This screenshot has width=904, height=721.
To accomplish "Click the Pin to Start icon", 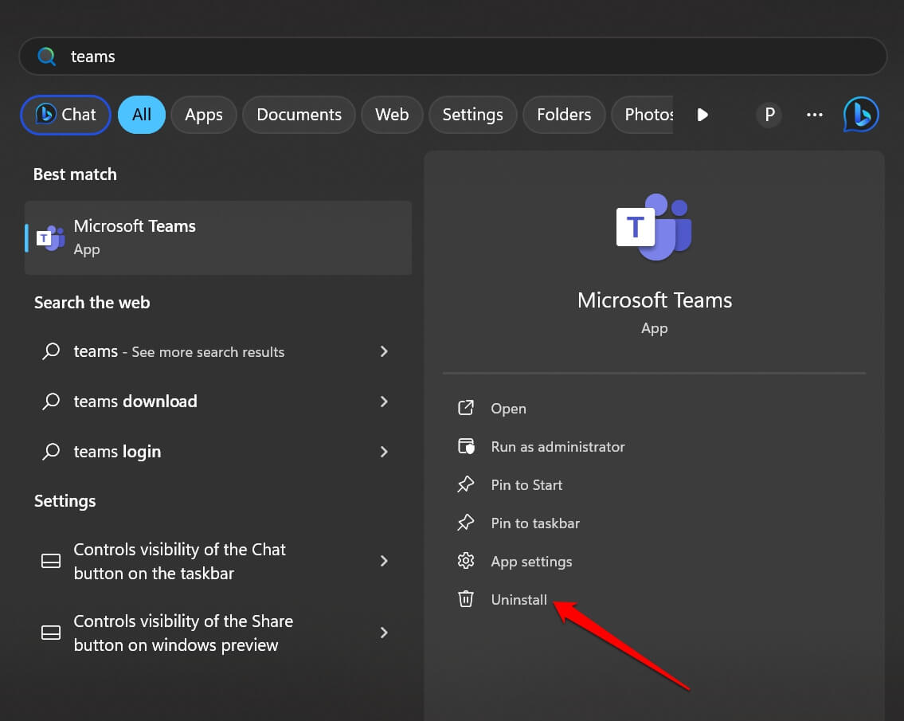I will [466, 484].
